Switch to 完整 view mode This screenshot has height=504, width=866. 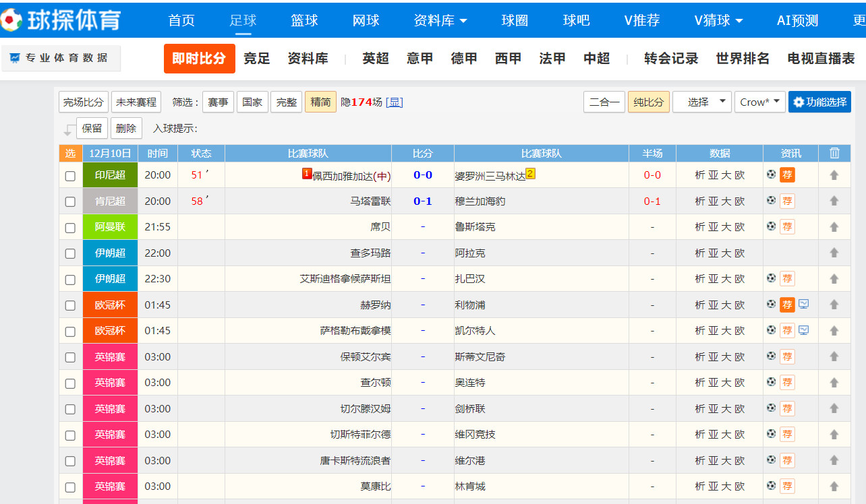click(x=287, y=102)
